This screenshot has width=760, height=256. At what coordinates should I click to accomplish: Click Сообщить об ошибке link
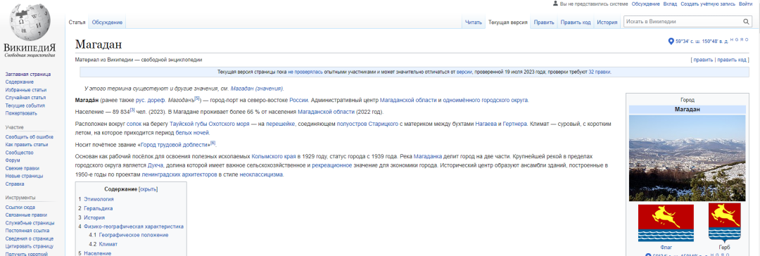pos(29,136)
